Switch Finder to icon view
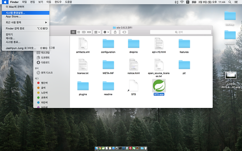The image size is (242, 151). 74,32
